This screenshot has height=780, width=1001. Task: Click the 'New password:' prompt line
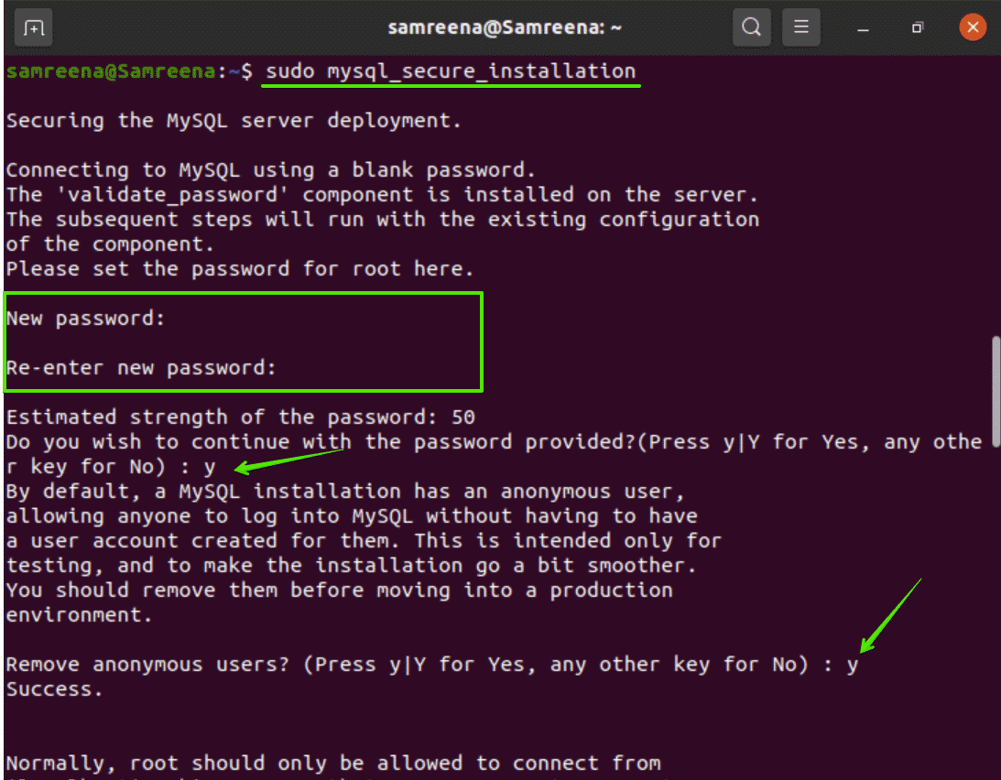coord(87,319)
